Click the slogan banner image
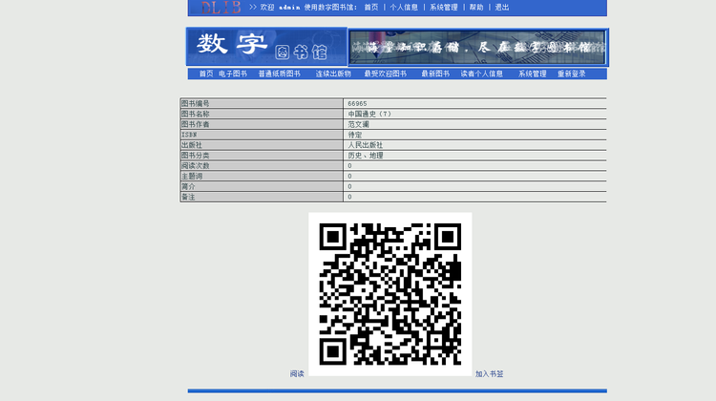The image size is (716, 401). pyautogui.click(x=477, y=47)
